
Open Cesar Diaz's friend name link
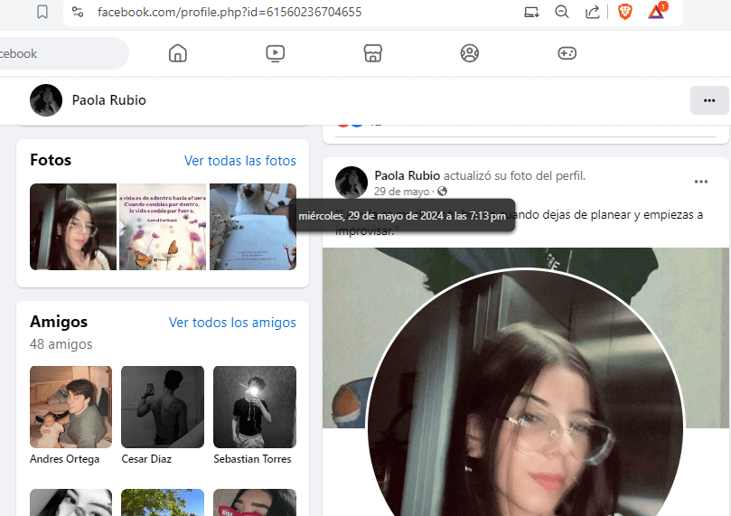[x=147, y=459]
